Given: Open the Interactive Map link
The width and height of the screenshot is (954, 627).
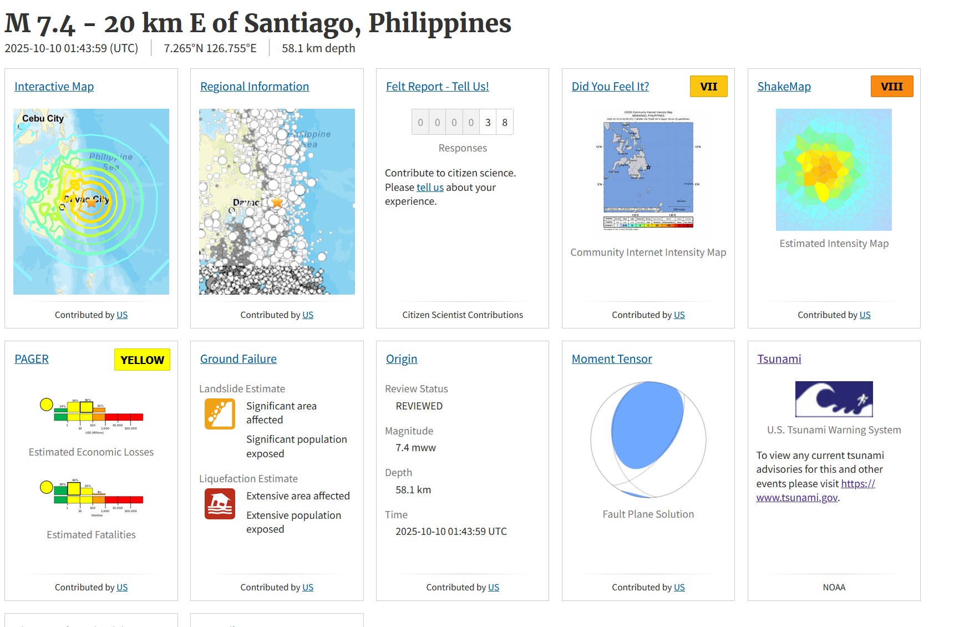Looking at the screenshot, I should (x=54, y=87).
